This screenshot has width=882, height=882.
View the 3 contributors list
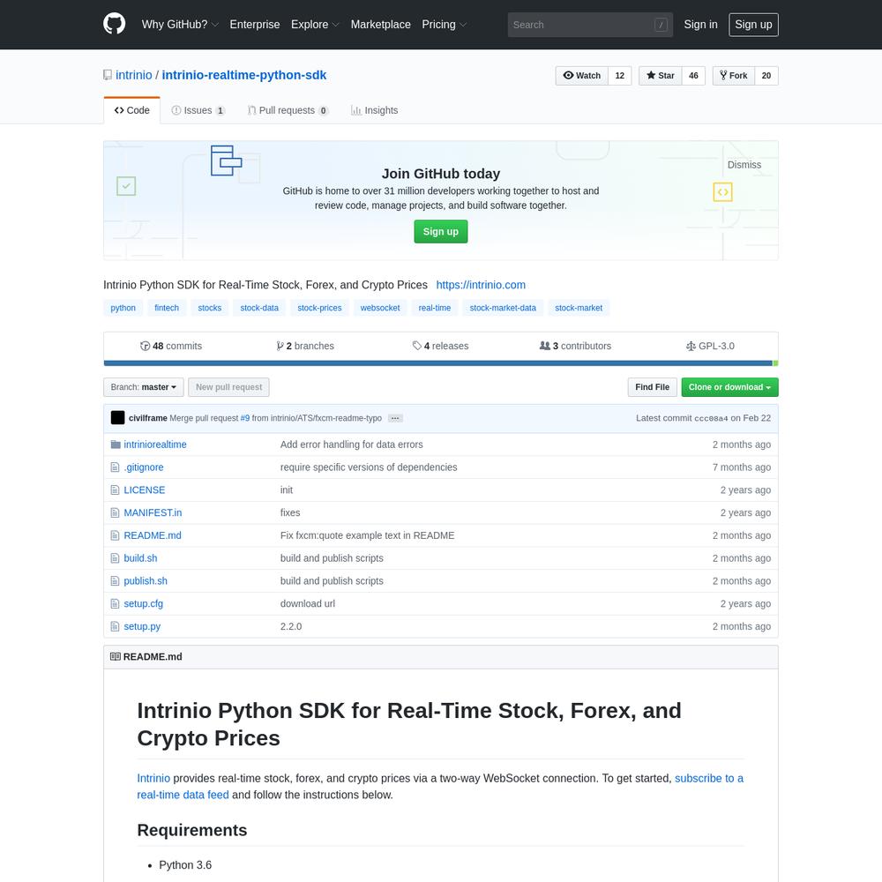click(x=575, y=346)
